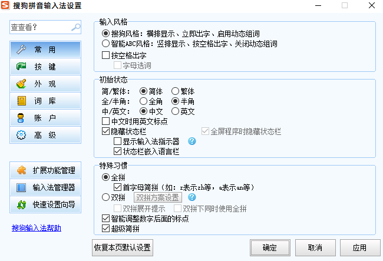383x261 pixels.
Task: Switch to 按键 settings tab
Action: click(45, 67)
